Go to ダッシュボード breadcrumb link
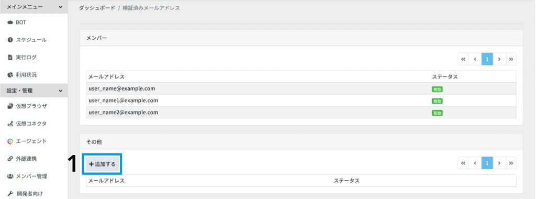Image resolution: width=536 pixels, height=199 pixels. tap(97, 8)
